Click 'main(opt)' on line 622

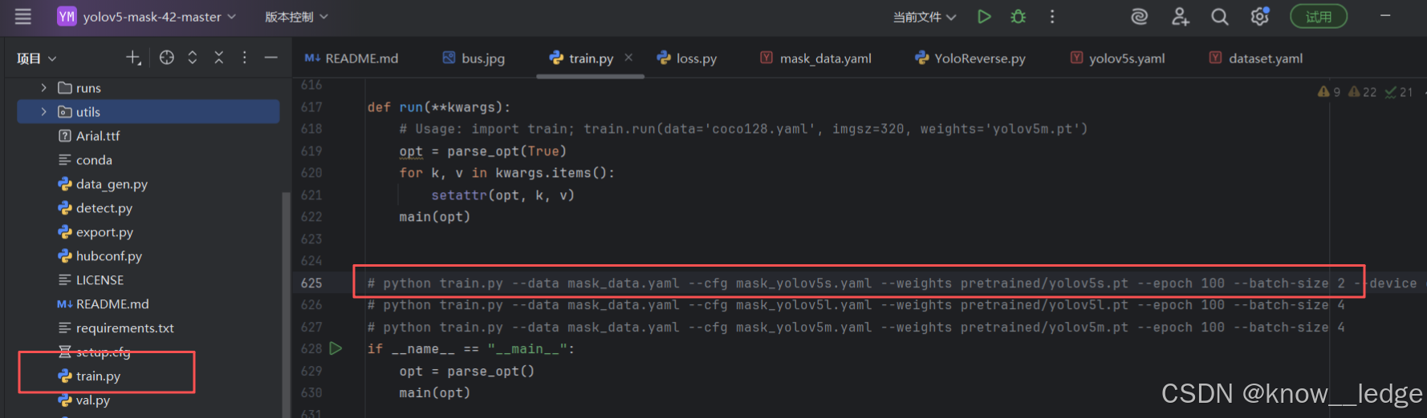pyautogui.click(x=434, y=217)
